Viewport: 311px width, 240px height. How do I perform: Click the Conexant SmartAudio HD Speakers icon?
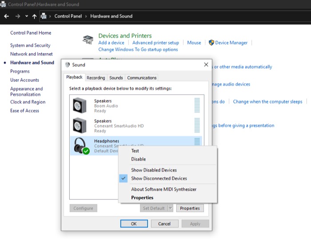click(80, 125)
